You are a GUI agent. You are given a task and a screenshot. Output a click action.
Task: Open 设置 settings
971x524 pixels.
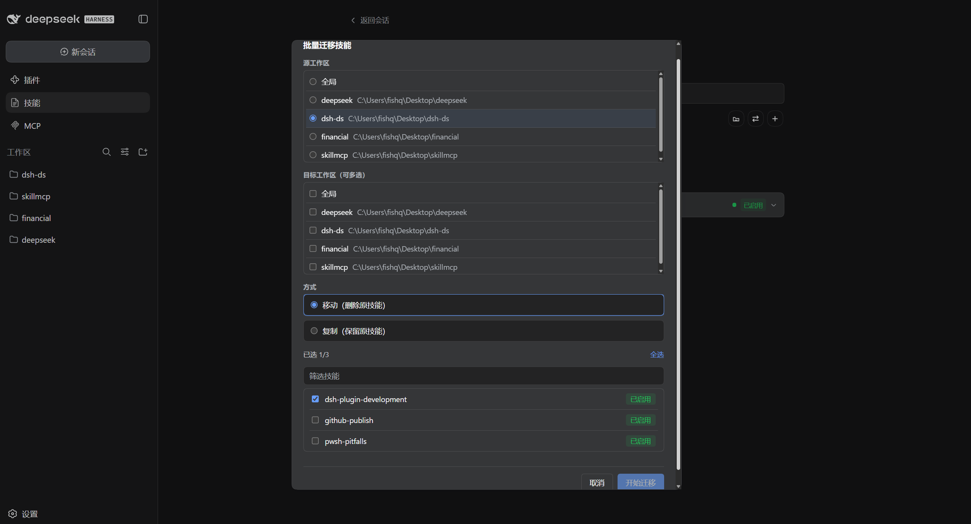pyautogui.click(x=23, y=514)
